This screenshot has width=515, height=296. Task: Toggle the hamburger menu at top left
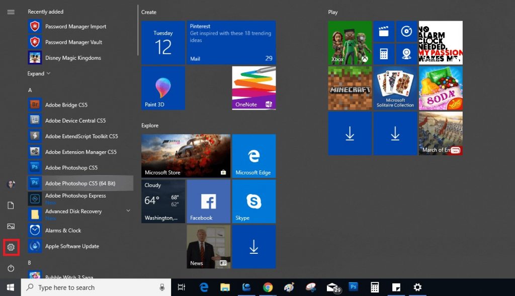[x=11, y=12]
